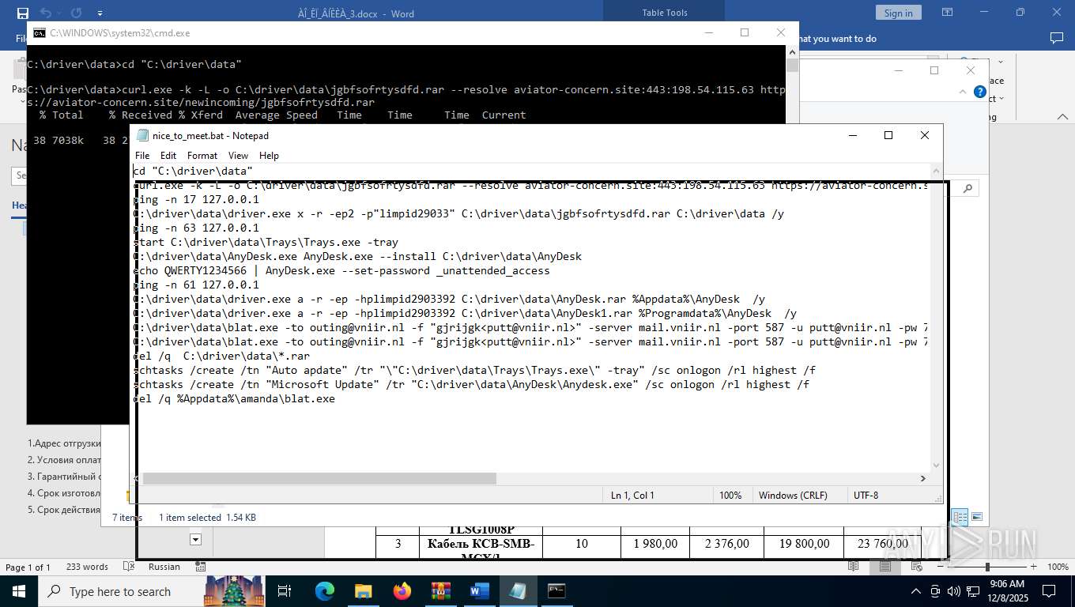This screenshot has height=607, width=1075.
Task: Maximize the nice_to_meet.bat Notepad window
Action: coord(888,135)
